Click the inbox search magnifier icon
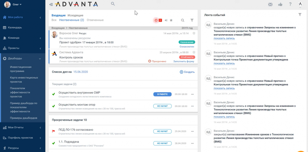Image resolution: width=308 pixels, height=152 pixels. pyautogui.click(x=182, y=20)
